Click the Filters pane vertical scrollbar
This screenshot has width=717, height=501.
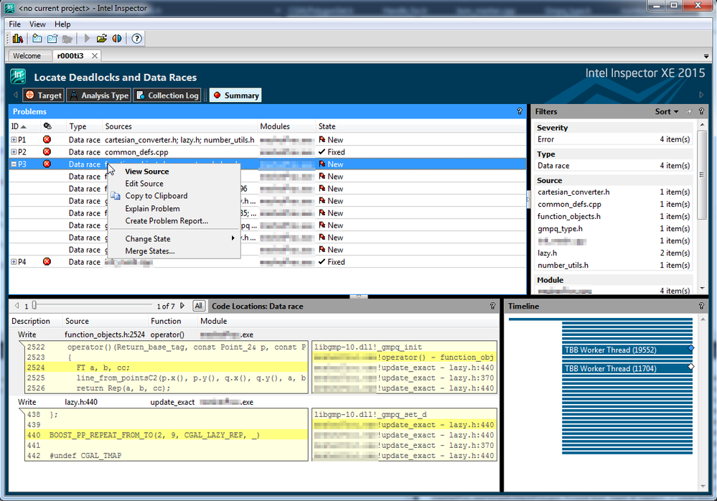(x=702, y=174)
